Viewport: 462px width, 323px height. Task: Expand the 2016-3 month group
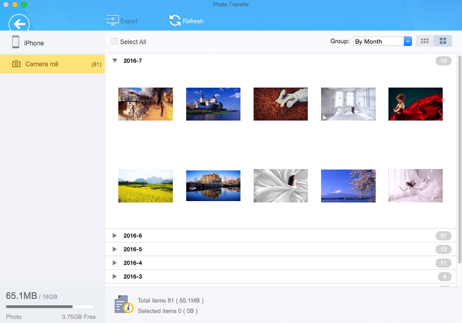[115, 276]
